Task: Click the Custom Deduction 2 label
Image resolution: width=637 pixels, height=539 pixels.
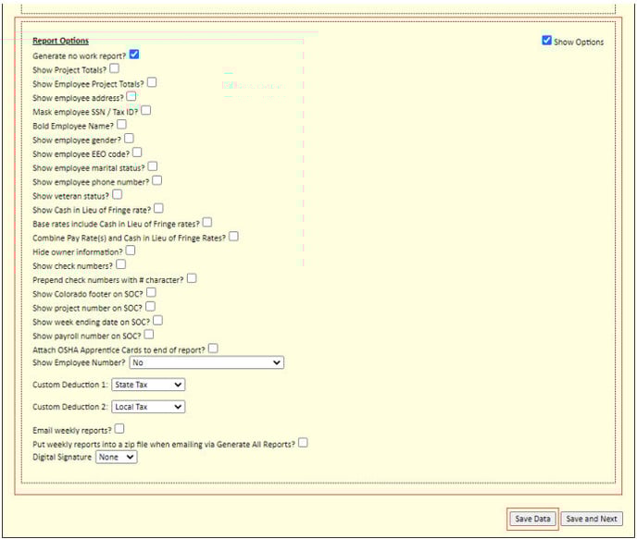Action: 69,407
